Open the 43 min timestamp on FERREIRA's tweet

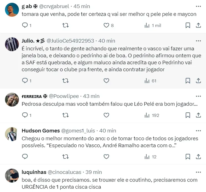[x=91, y=96]
